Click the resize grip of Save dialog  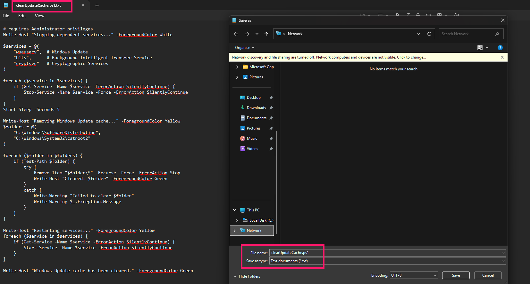click(x=506, y=282)
